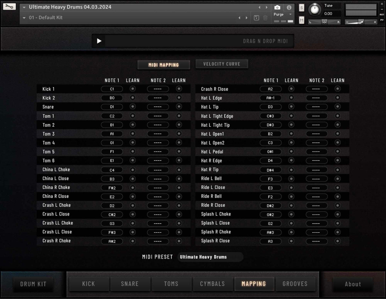The width and height of the screenshot is (386, 299).
Task: Enable Note 1 learn for China L Choke
Action: [x=133, y=169]
